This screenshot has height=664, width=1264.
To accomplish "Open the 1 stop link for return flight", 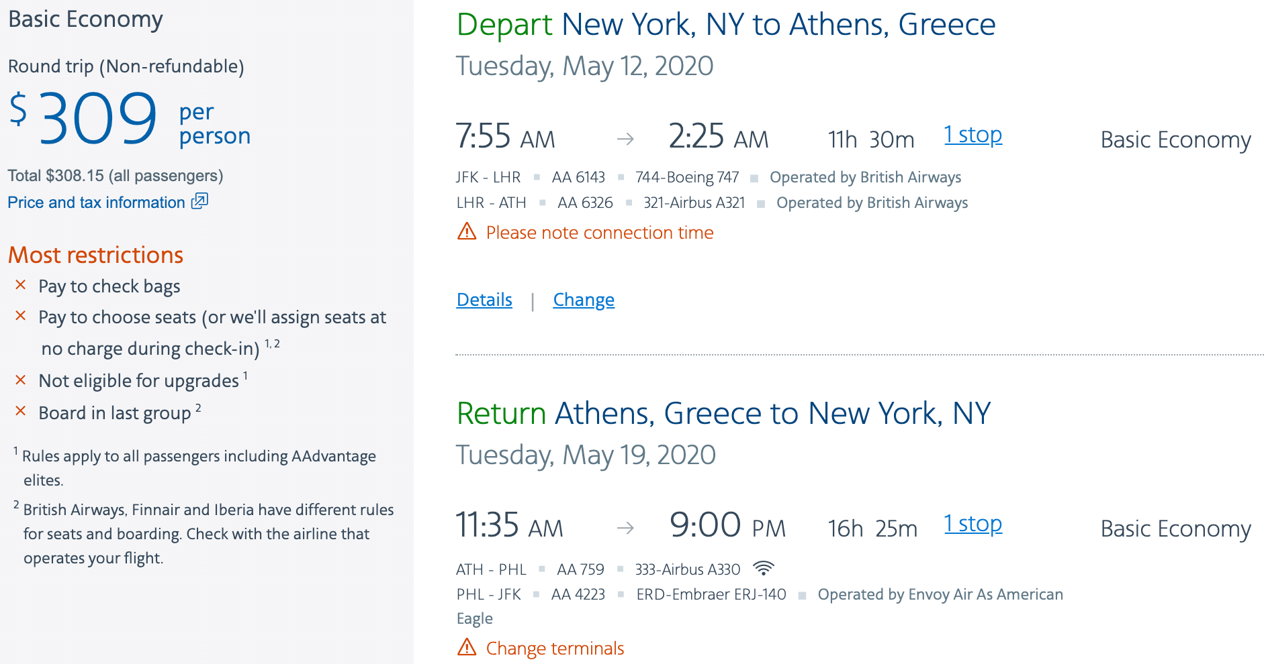I will 973,524.
